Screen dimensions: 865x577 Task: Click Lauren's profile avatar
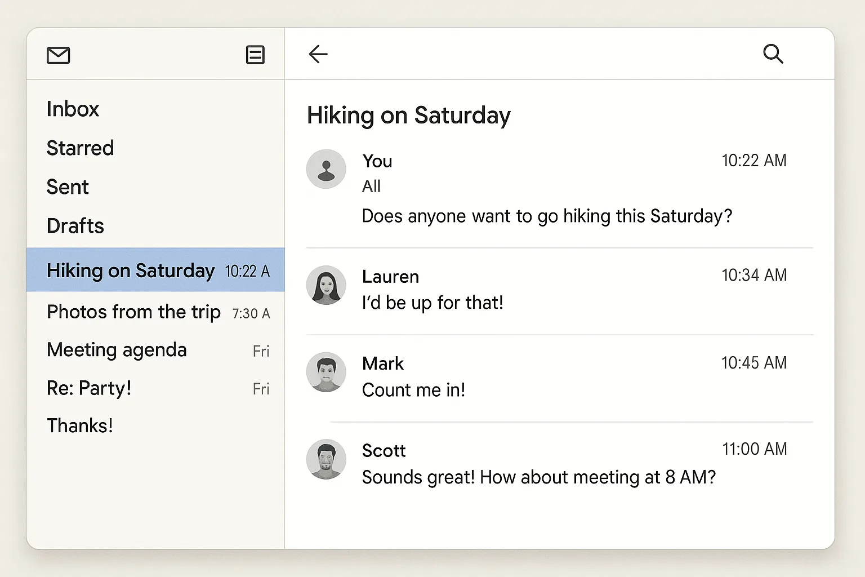tap(326, 285)
